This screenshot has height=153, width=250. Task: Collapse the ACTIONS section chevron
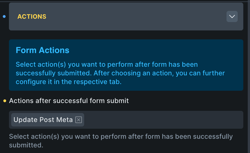(232, 16)
